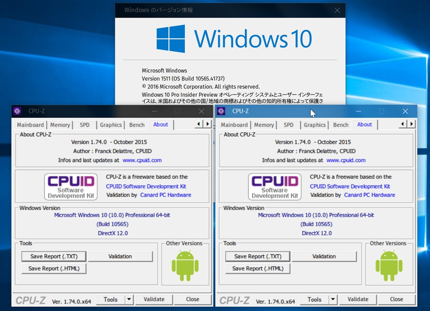
Task: Close the left CPU-Z window from title bar
Action: (202, 111)
